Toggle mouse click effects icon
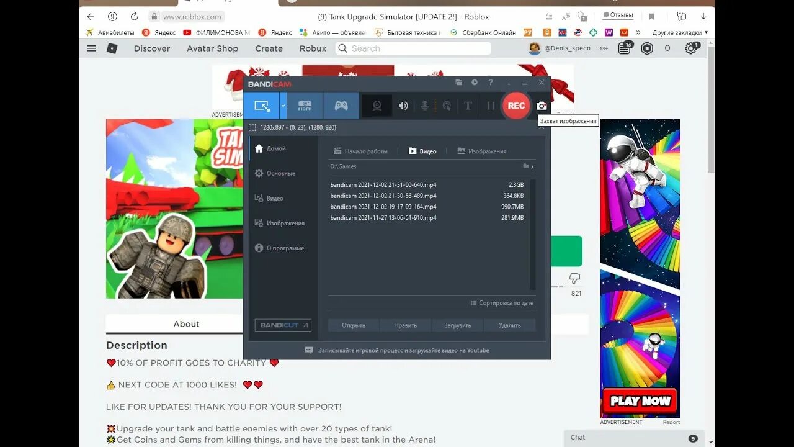Image resolution: width=794 pixels, height=447 pixels. [x=447, y=106]
